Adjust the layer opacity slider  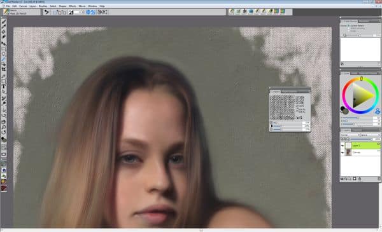[x=361, y=139]
